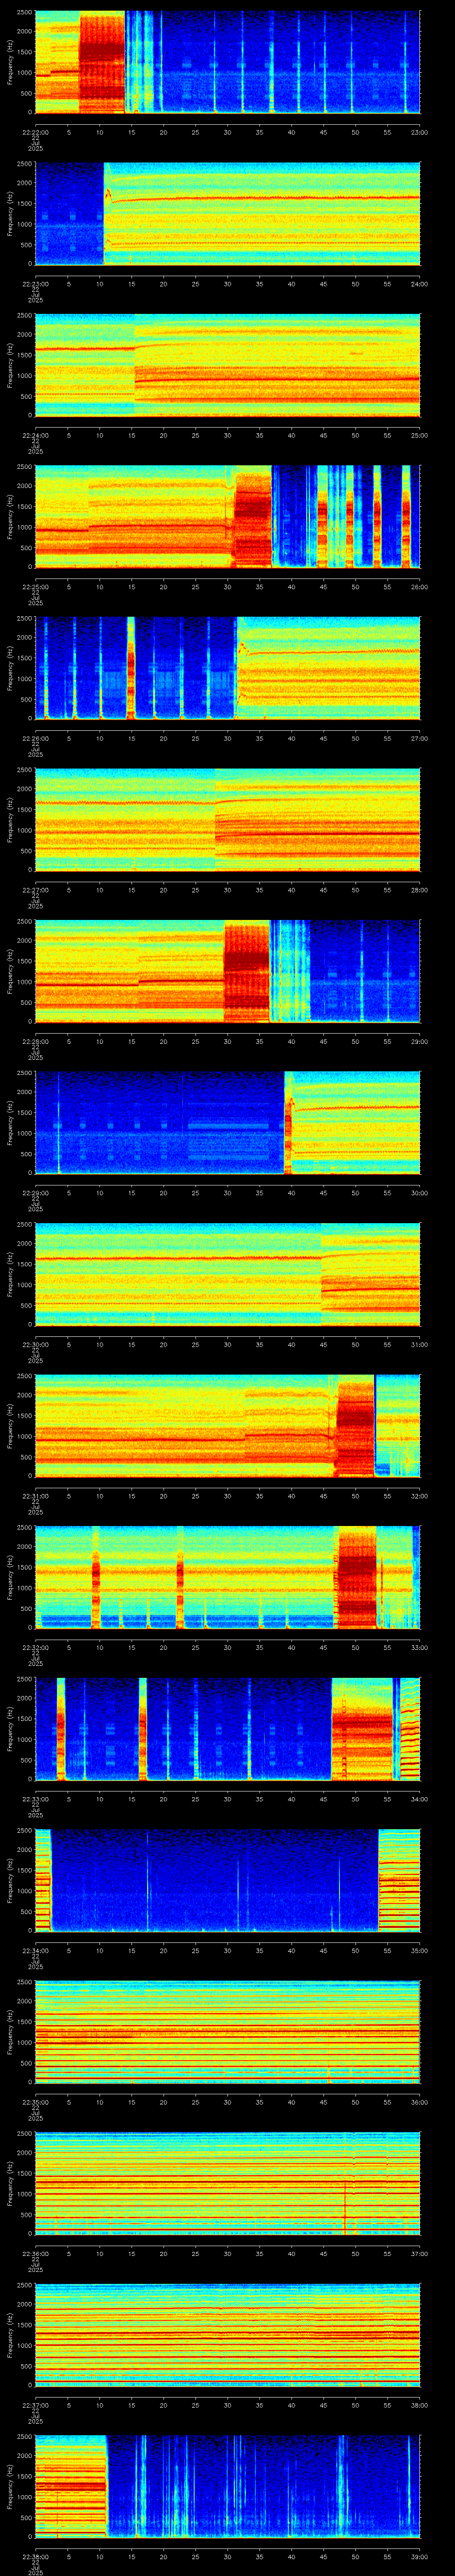This screenshot has height=2576, width=455.
Task: Open the spectrogram panel beginning at 22:33:00
Action: tap(227, 1728)
